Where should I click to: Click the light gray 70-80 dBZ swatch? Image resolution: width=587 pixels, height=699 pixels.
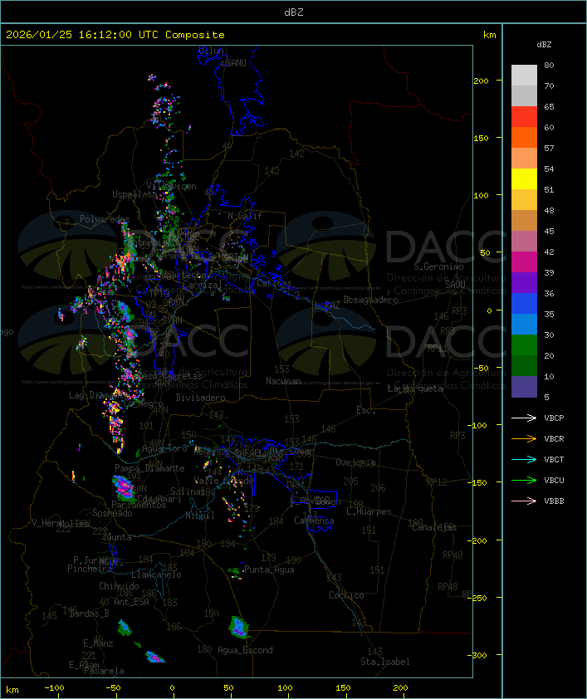point(524,76)
